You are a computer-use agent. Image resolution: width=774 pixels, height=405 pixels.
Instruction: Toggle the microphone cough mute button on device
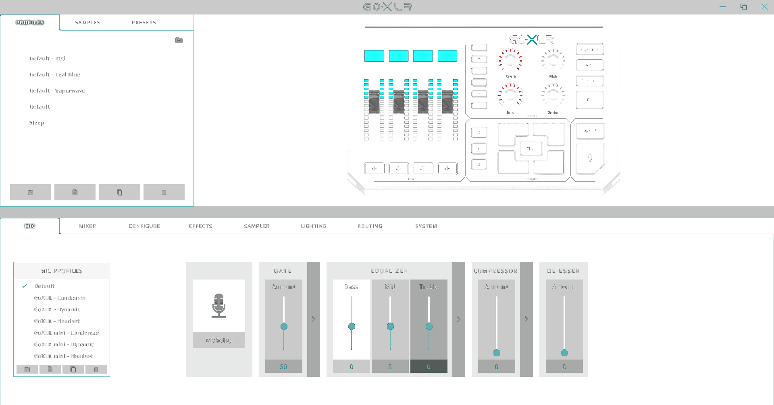coord(590,158)
